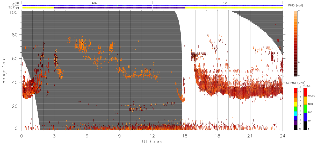
Task: Choose the blue NOISE swatch for 10–100
Action: [305, 117]
